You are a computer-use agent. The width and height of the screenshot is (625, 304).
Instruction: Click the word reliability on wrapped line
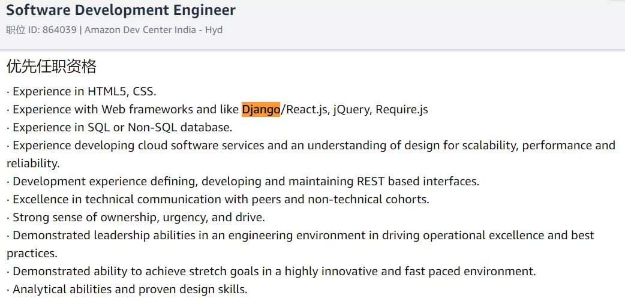click(x=33, y=163)
